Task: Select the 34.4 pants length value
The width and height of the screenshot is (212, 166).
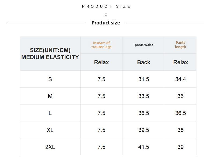Action: (x=181, y=79)
